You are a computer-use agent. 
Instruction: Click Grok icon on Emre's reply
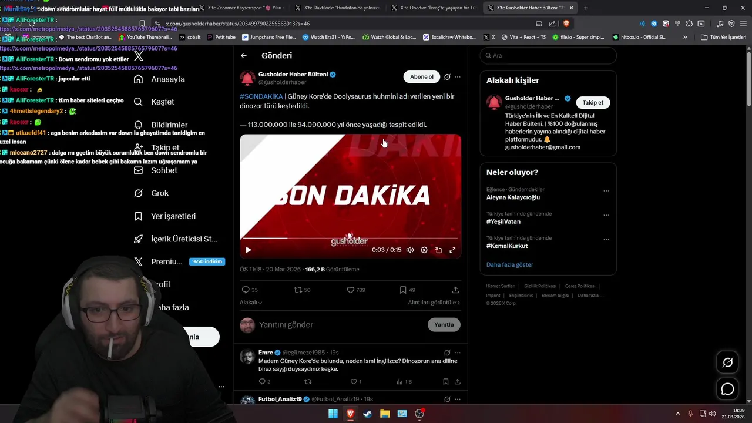tap(447, 352)
